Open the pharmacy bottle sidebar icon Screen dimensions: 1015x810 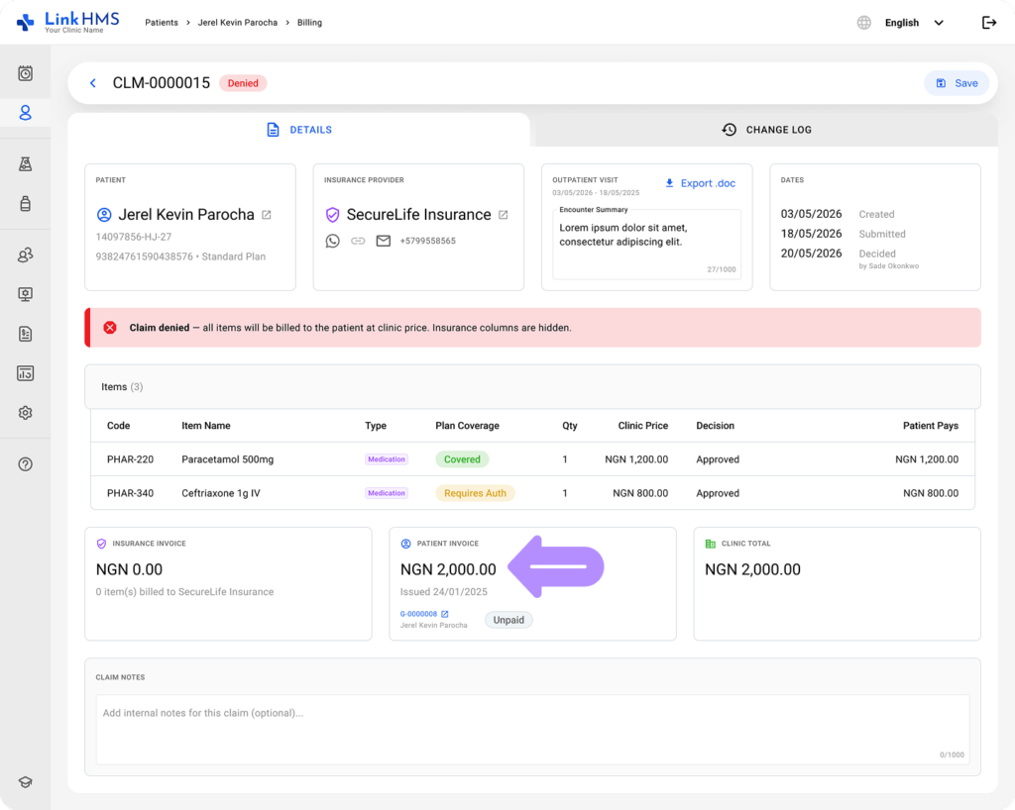pyautogui.click(x=25, y=204)
